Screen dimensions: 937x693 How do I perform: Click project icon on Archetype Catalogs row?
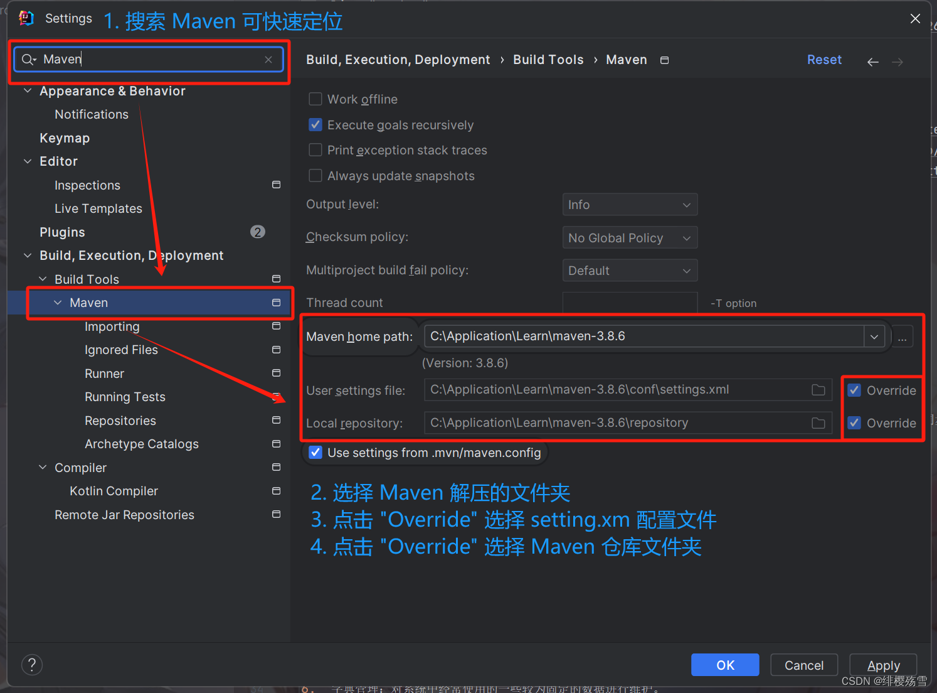click(276, 444)
